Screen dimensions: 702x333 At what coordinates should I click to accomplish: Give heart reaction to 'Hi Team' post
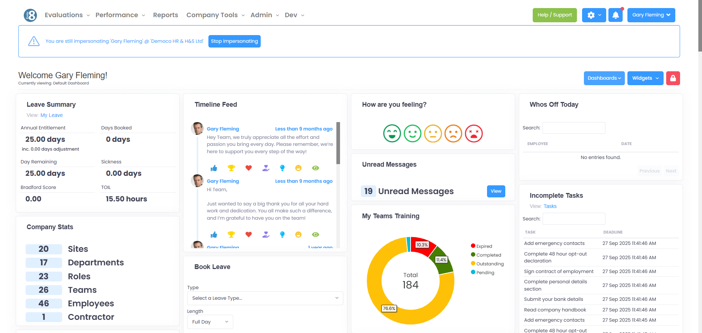click(x=249, y=235)
